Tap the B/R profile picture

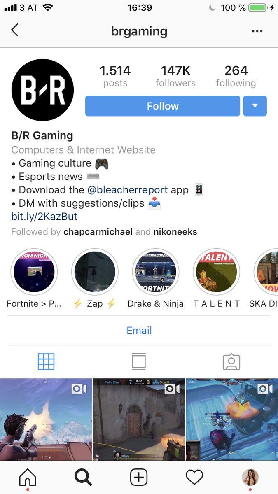[42, 90]
